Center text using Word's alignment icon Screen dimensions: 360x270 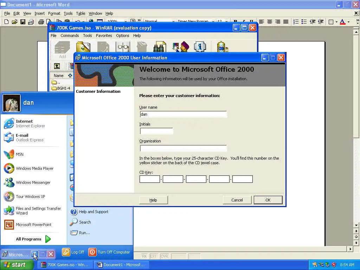(270, 22)
